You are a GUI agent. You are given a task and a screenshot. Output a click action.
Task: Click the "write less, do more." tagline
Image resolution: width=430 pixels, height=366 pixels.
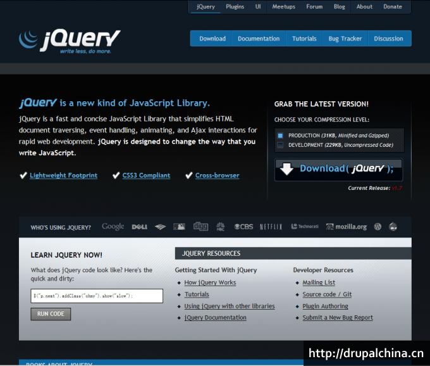click(x=85, y=51)
